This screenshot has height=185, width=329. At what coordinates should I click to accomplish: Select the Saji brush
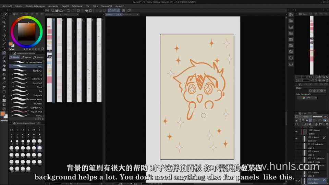[x=26, y=91]
